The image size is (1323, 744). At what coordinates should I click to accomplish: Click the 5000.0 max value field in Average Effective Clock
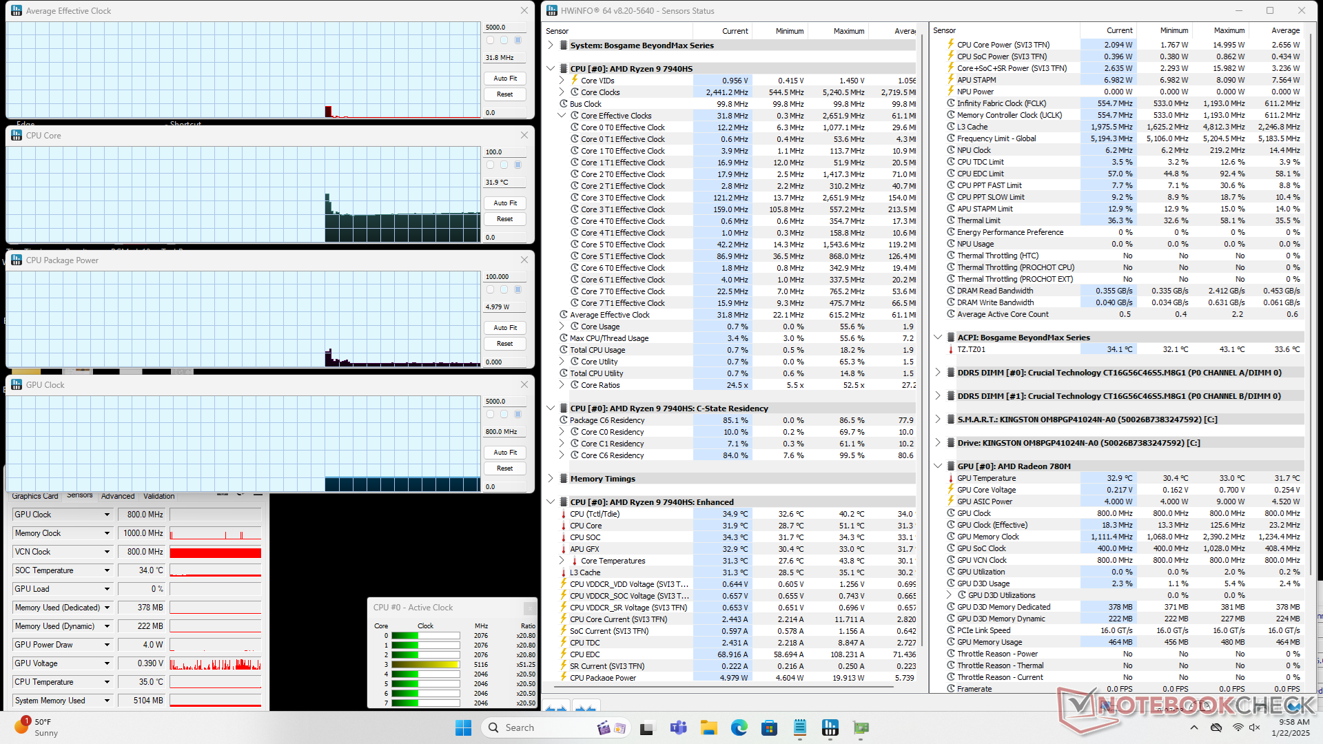tap(505, 28)
